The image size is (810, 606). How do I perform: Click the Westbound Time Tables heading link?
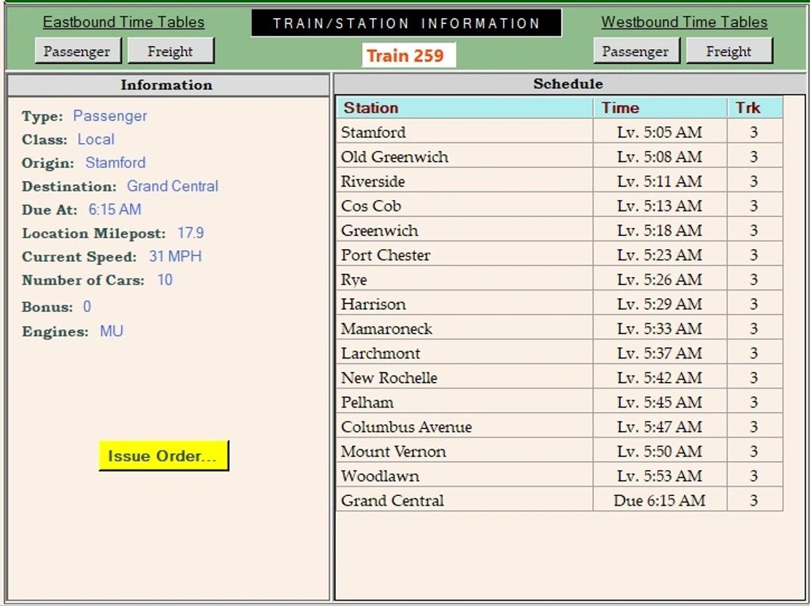click(x=684, y=22)
